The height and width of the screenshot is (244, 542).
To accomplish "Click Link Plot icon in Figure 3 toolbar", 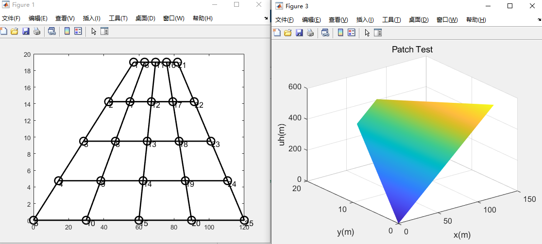I will click(x=325, y=33).
